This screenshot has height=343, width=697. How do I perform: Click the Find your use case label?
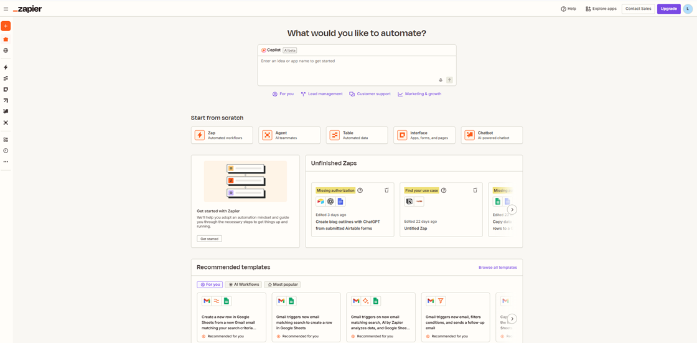(x=422, y=190)
